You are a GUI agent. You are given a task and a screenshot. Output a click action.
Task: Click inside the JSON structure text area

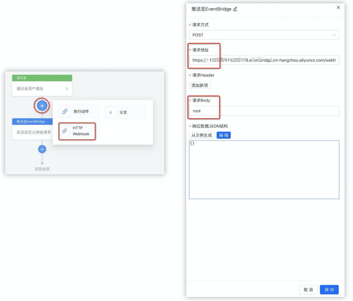click(x=264, y=170)
